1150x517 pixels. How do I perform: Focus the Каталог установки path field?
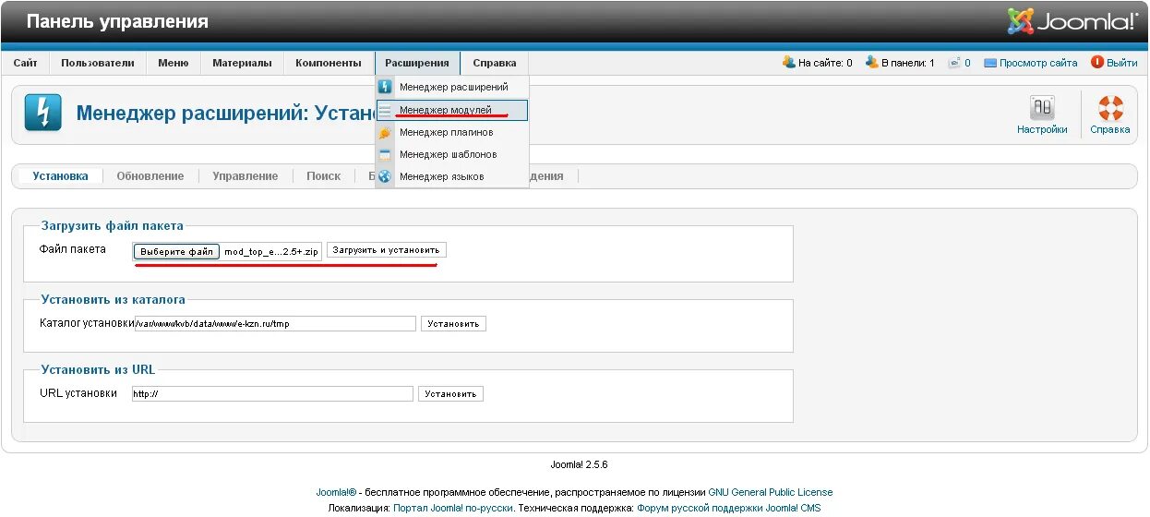point(274,324)
